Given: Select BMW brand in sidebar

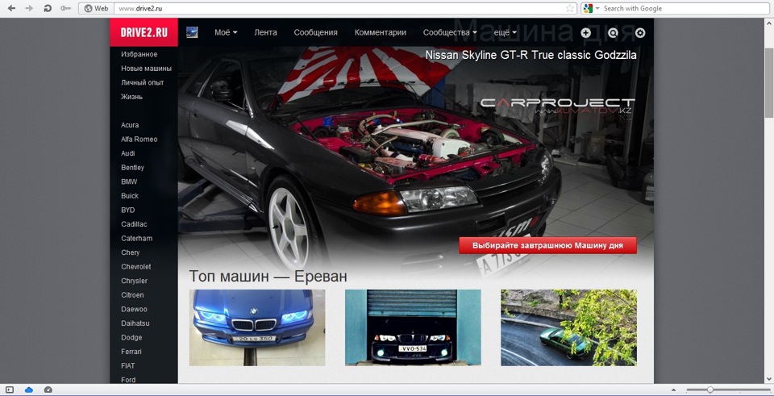Looking at the screenshot, I should (129, 181).
